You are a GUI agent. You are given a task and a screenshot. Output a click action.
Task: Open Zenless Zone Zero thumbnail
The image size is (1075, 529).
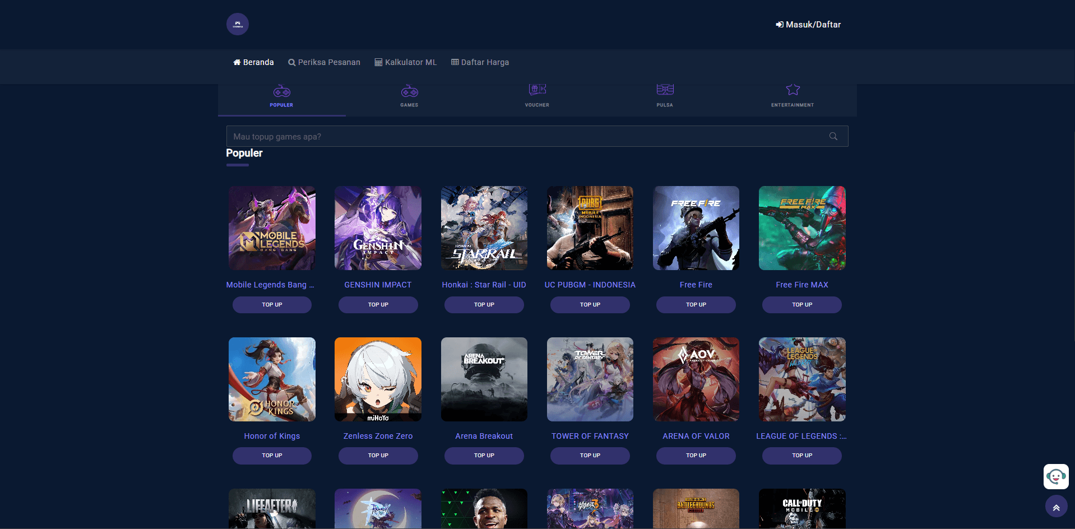[x=378, y=379]
